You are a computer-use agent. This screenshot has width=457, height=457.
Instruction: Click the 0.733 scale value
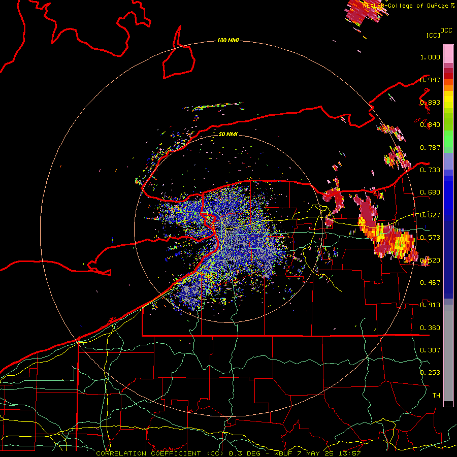pos(430,170)
